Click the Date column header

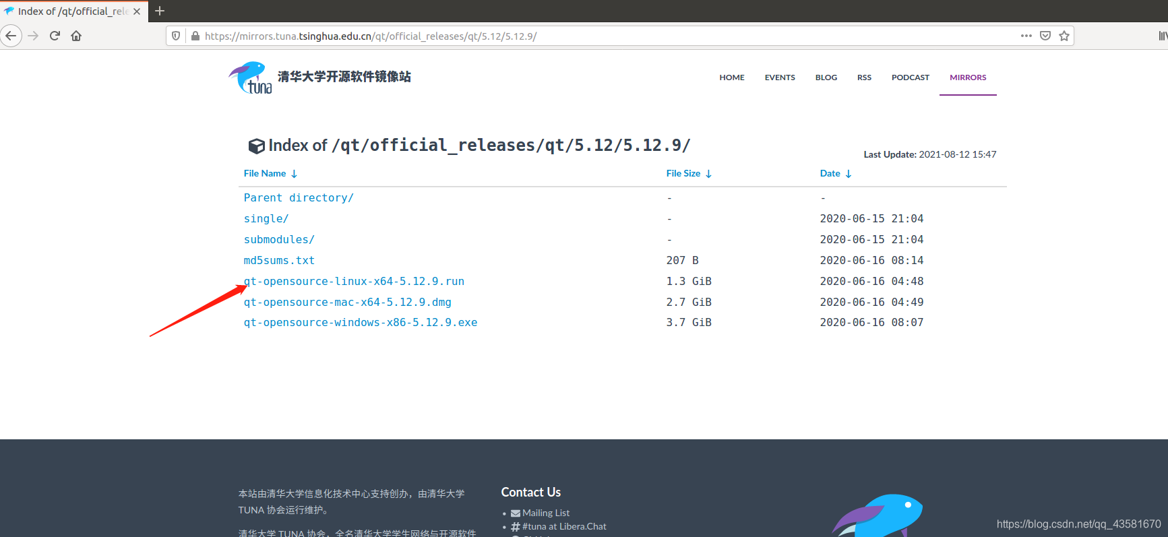coord(830,173)
